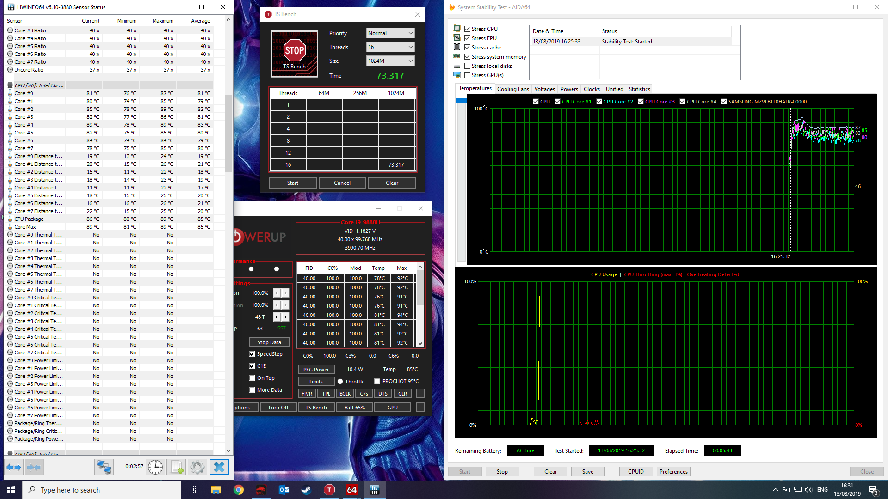This screenshot has width=888, height=499.
Task: Toggle Stress cache checkbox
Action: 467,47
